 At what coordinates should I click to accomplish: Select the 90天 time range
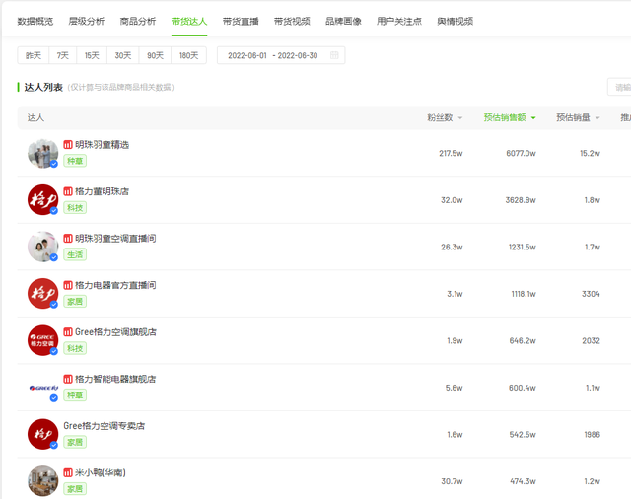[156, 55]
